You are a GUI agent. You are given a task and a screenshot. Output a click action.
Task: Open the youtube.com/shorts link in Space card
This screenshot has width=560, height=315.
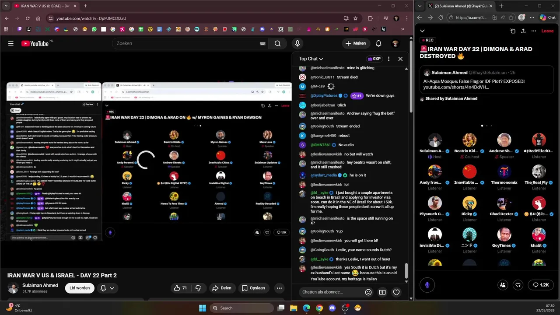(x=456, y=87)
